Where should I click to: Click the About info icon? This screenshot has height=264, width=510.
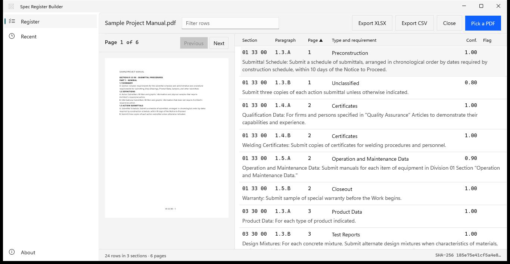point(12,252)
